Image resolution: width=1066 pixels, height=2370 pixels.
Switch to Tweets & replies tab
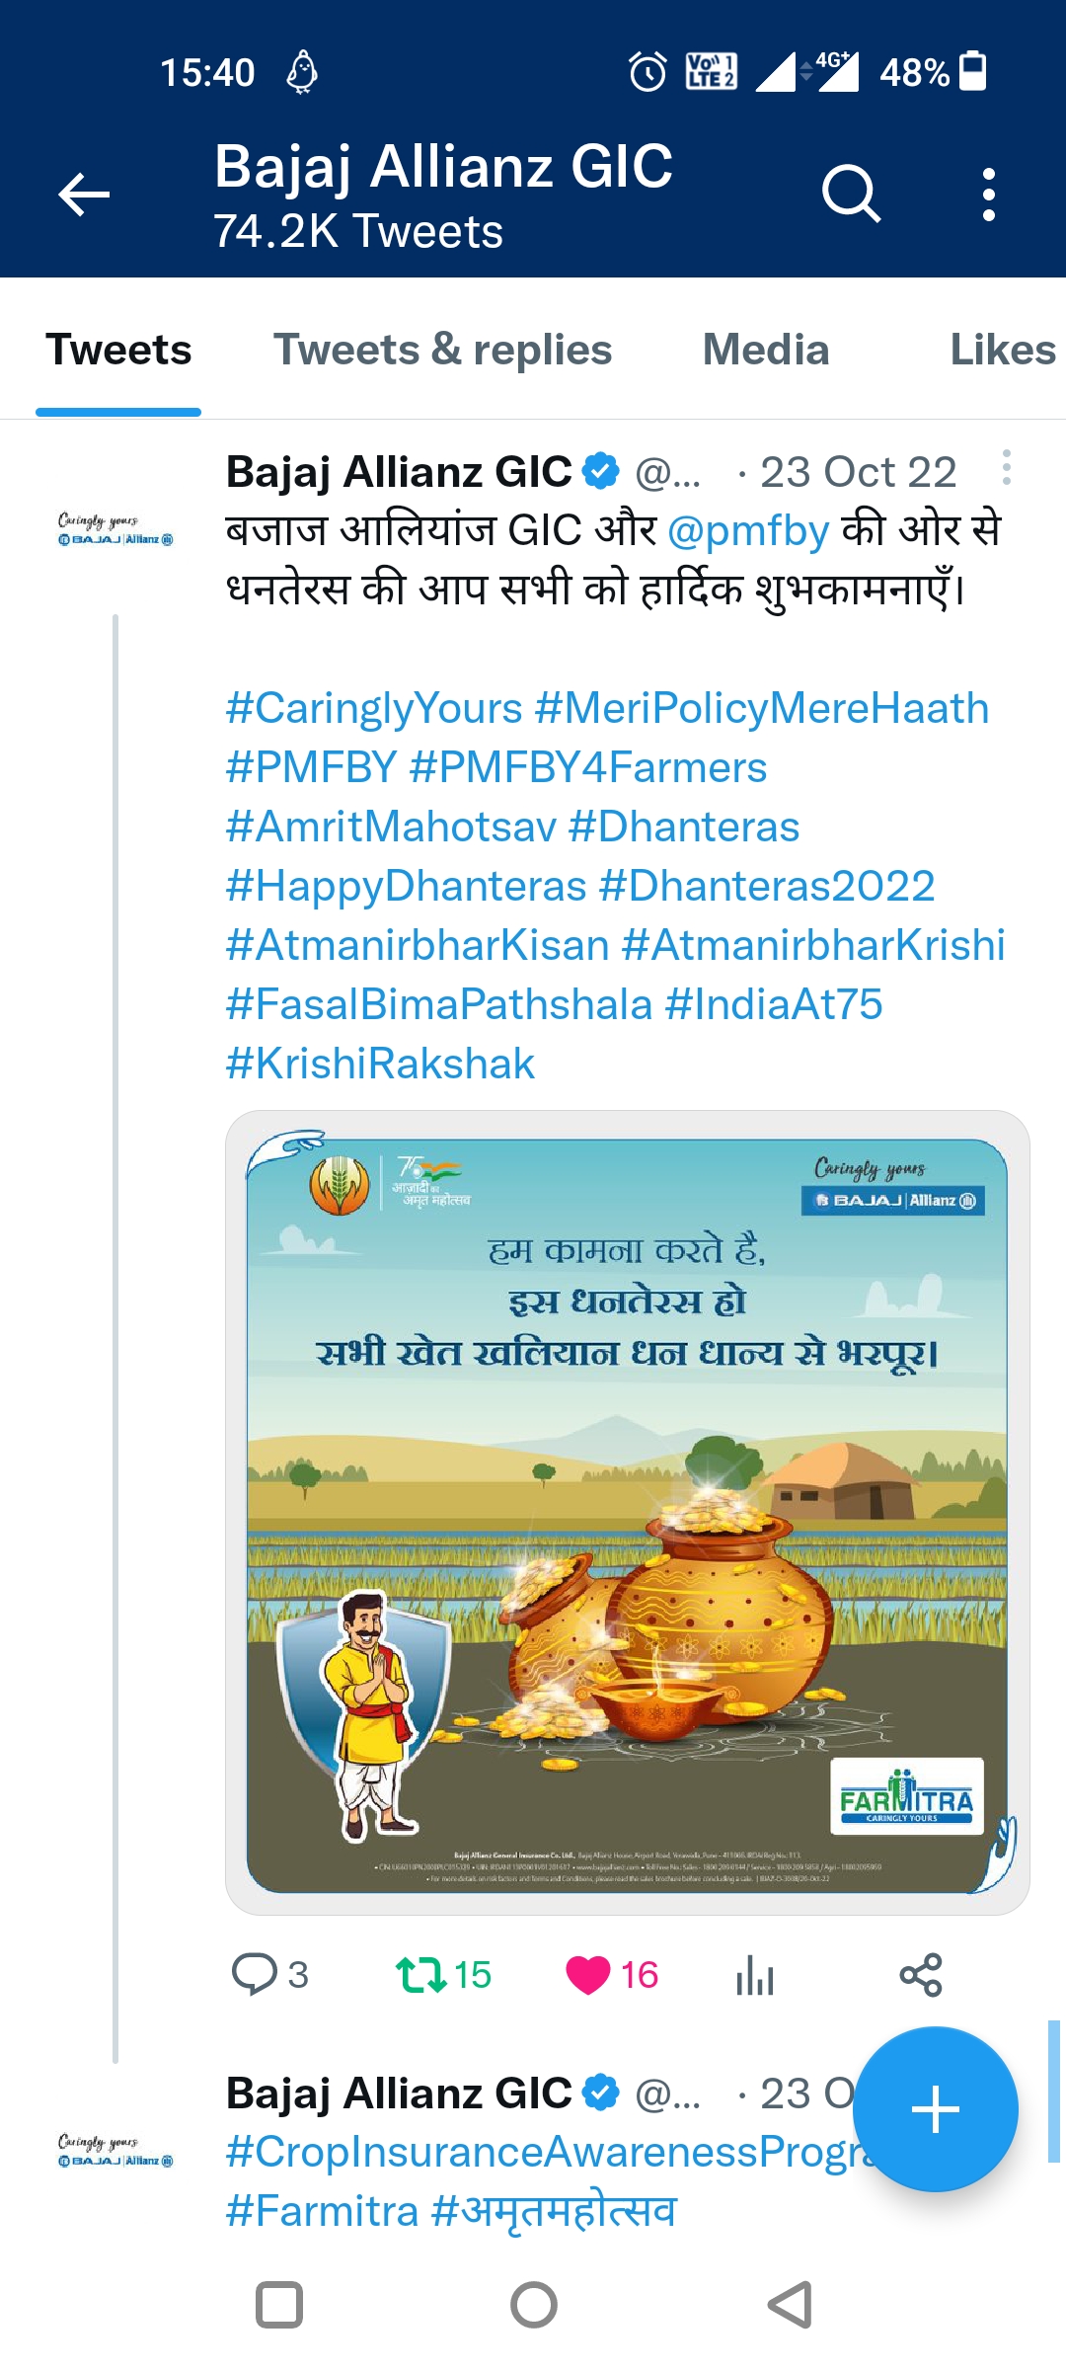tap(442, 350)
